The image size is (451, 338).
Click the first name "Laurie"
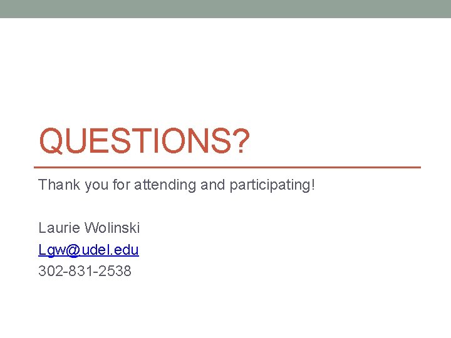pos(58,228)
